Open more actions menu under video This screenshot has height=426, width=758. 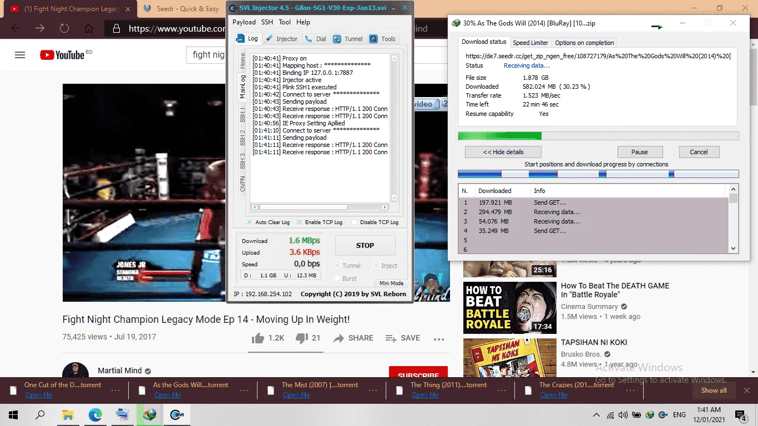pos(439,339)
